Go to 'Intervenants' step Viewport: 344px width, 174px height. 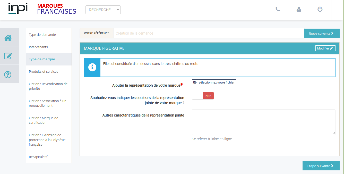tap(38, 47)
